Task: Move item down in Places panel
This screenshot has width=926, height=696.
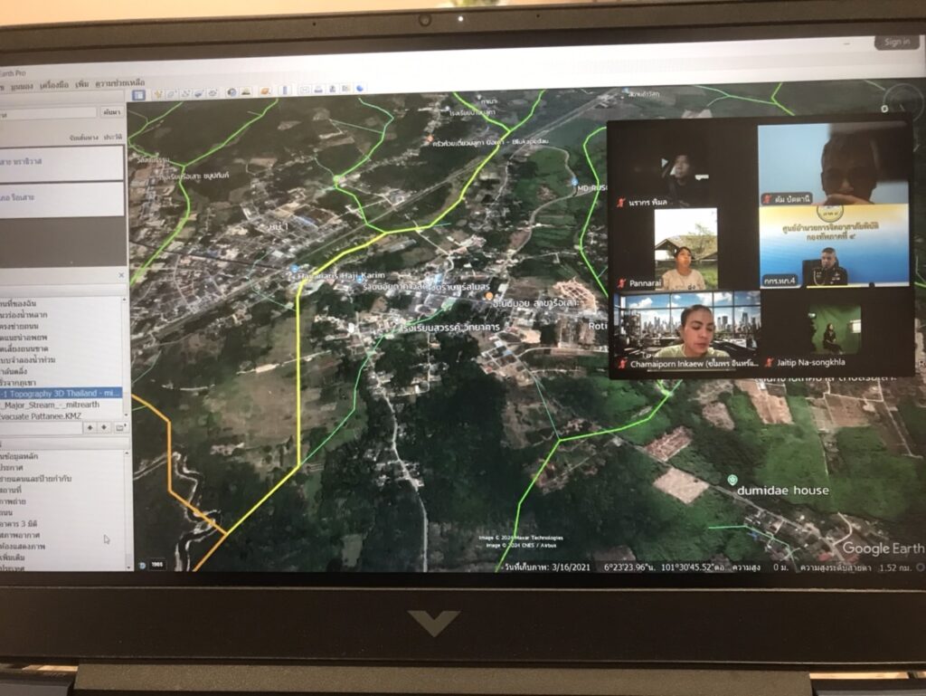Action: click(104, 427)
